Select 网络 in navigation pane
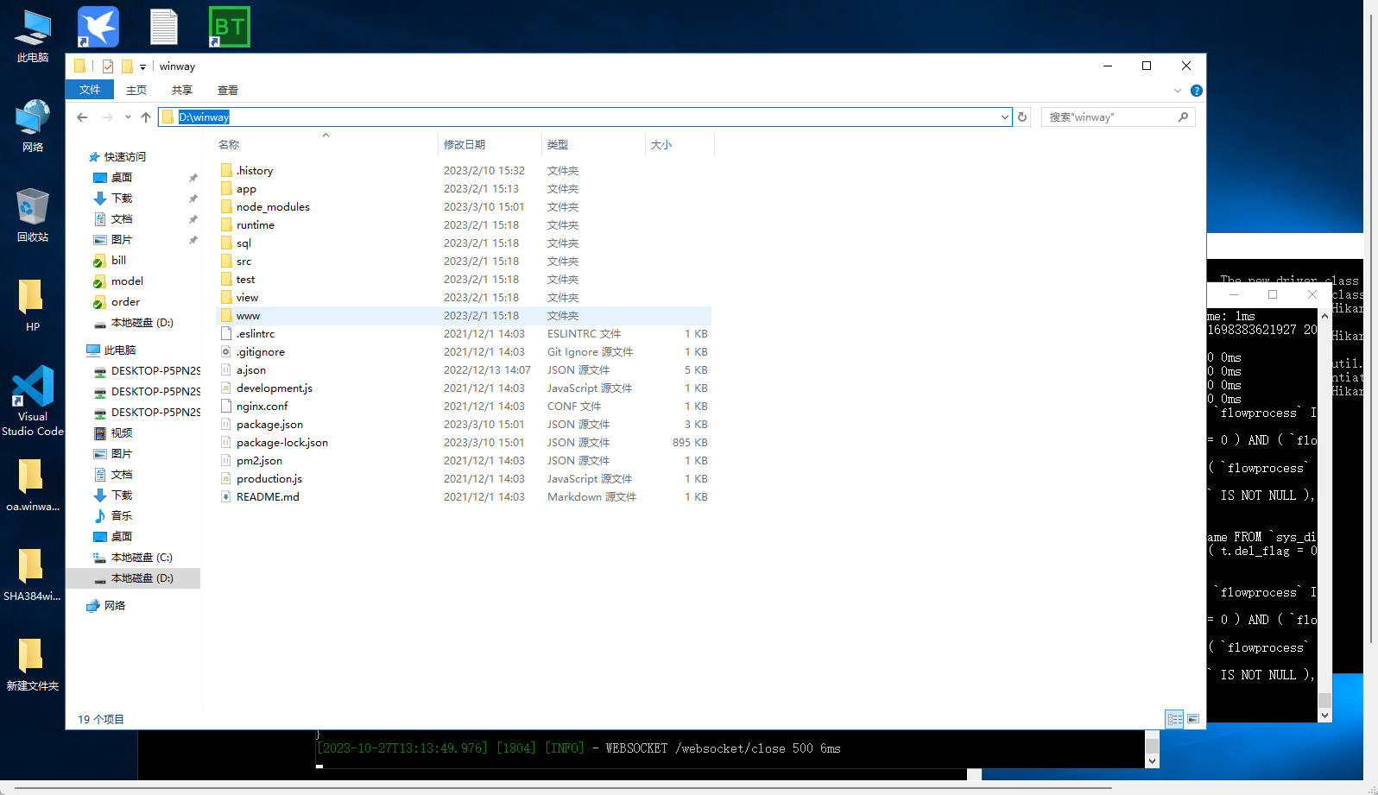Viewport: 1378px width, 795px height. pyautogui.click(x=115, y=606)
